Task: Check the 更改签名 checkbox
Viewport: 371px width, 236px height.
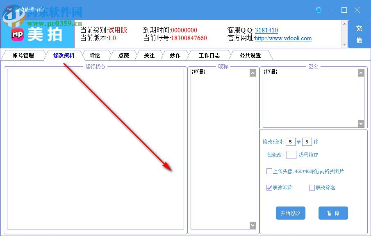Action: pyautogui.click(x=312, y=188)
